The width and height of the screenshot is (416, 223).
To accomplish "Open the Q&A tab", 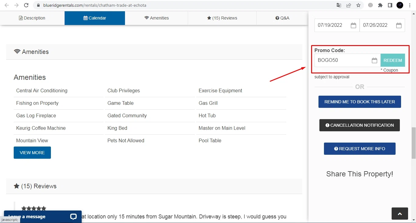I will click(x=282, y=18).
